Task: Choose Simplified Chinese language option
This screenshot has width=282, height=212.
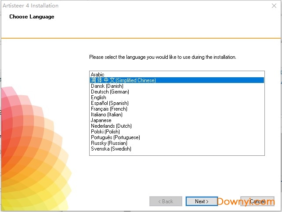Action: [x=123, y=80]
